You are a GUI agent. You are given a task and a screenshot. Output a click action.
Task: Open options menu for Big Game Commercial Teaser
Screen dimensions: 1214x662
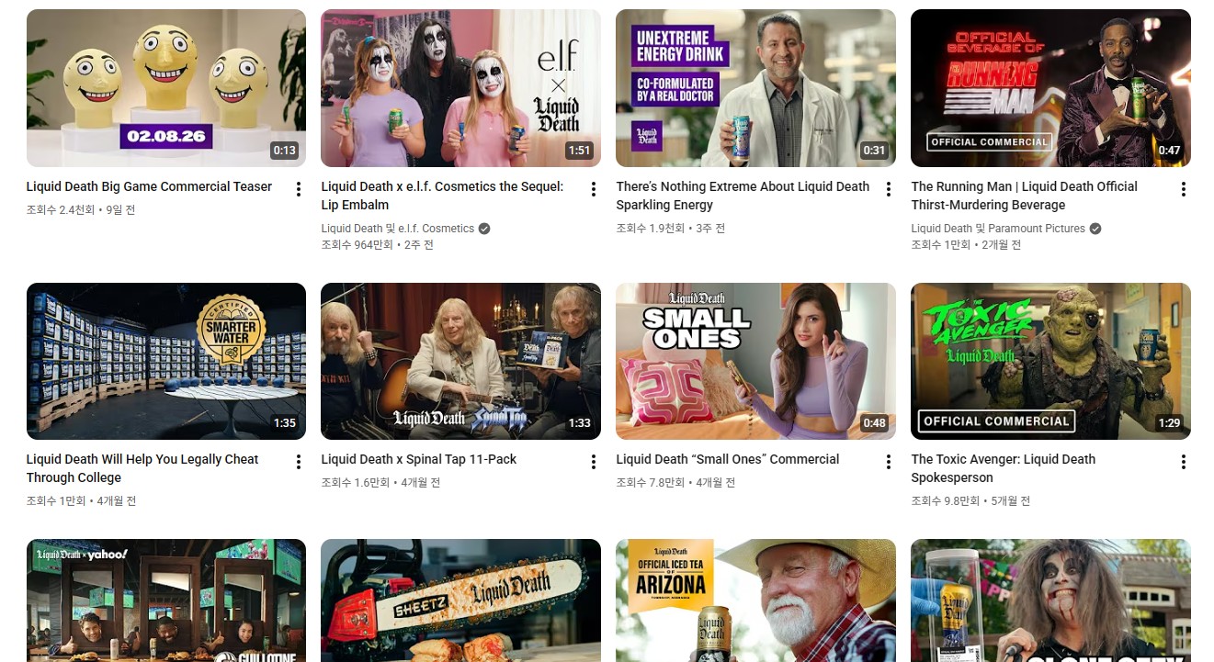[298, 189]
